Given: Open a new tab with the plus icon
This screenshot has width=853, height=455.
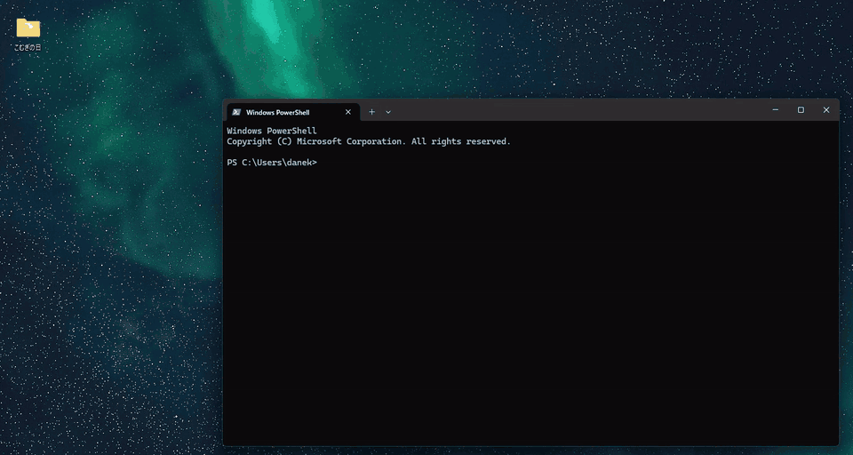Looking at the screenshot, I should [371, 112].
